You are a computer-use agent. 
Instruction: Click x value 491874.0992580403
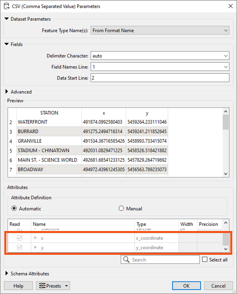pos(104,122)
